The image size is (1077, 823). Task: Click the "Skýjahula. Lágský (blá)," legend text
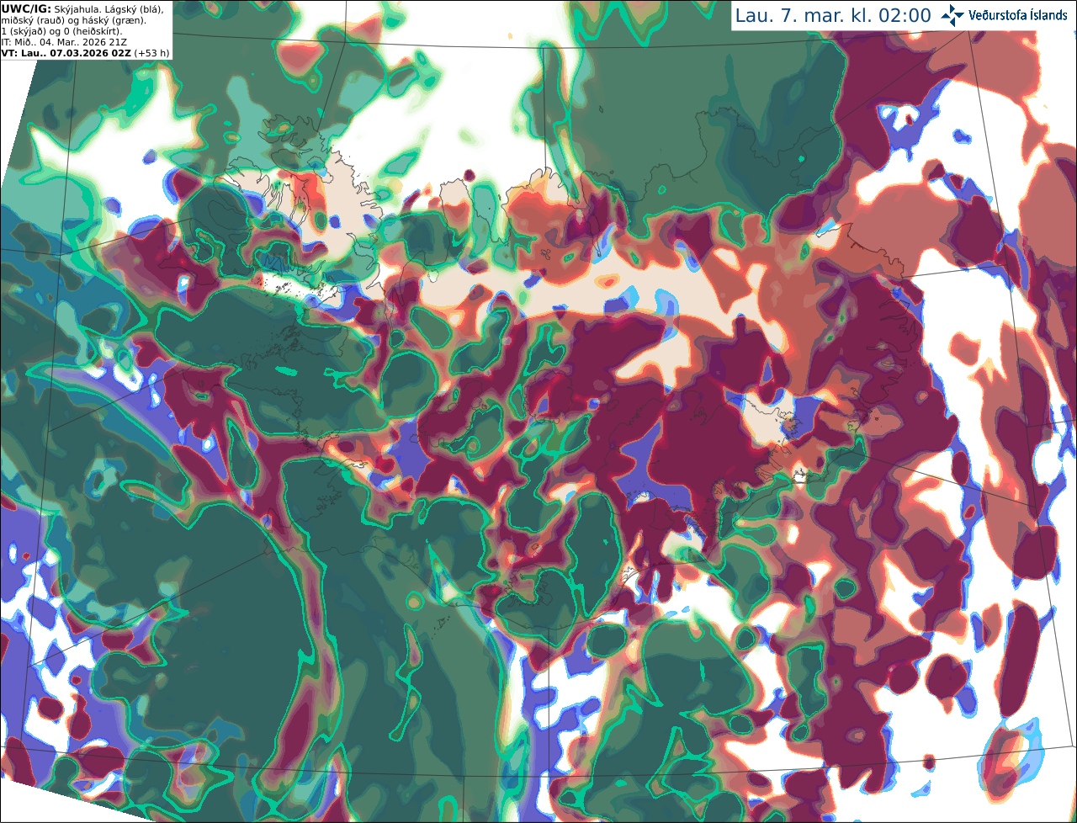109,8
